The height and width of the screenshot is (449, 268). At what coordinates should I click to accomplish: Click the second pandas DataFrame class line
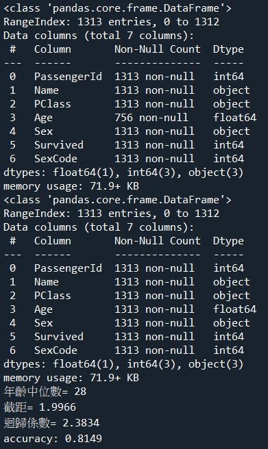point(117,200)
